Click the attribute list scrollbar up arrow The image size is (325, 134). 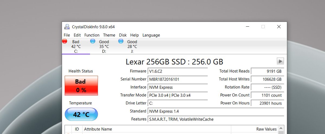tap(281, 129)
